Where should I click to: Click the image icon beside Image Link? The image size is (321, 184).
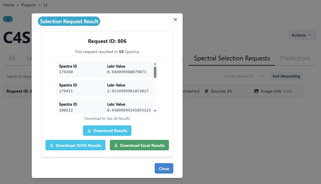click(256, 91)
